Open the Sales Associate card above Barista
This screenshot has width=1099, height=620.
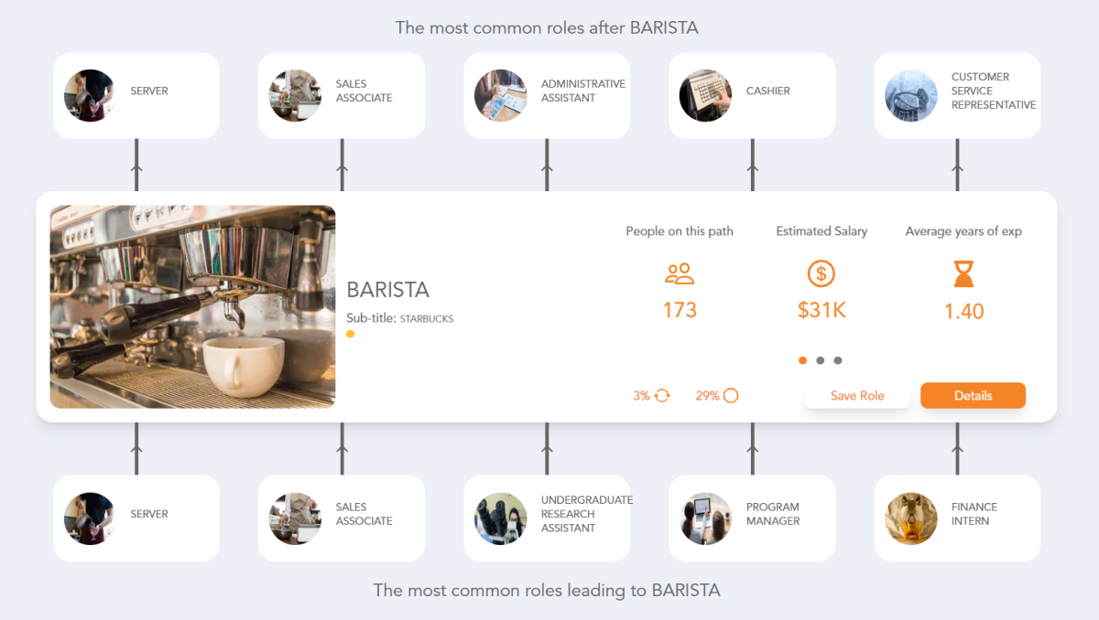click(x=341, y=95)
